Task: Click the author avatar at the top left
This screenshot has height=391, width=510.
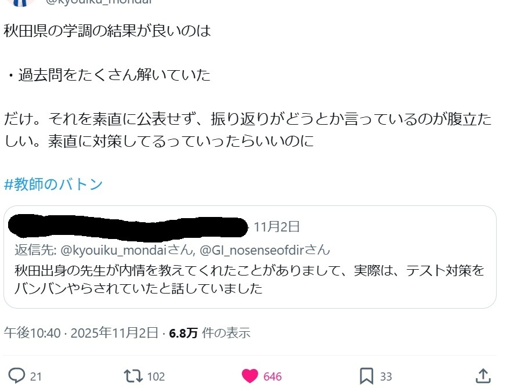Action: pyautogui.click(x=20, y=3)
